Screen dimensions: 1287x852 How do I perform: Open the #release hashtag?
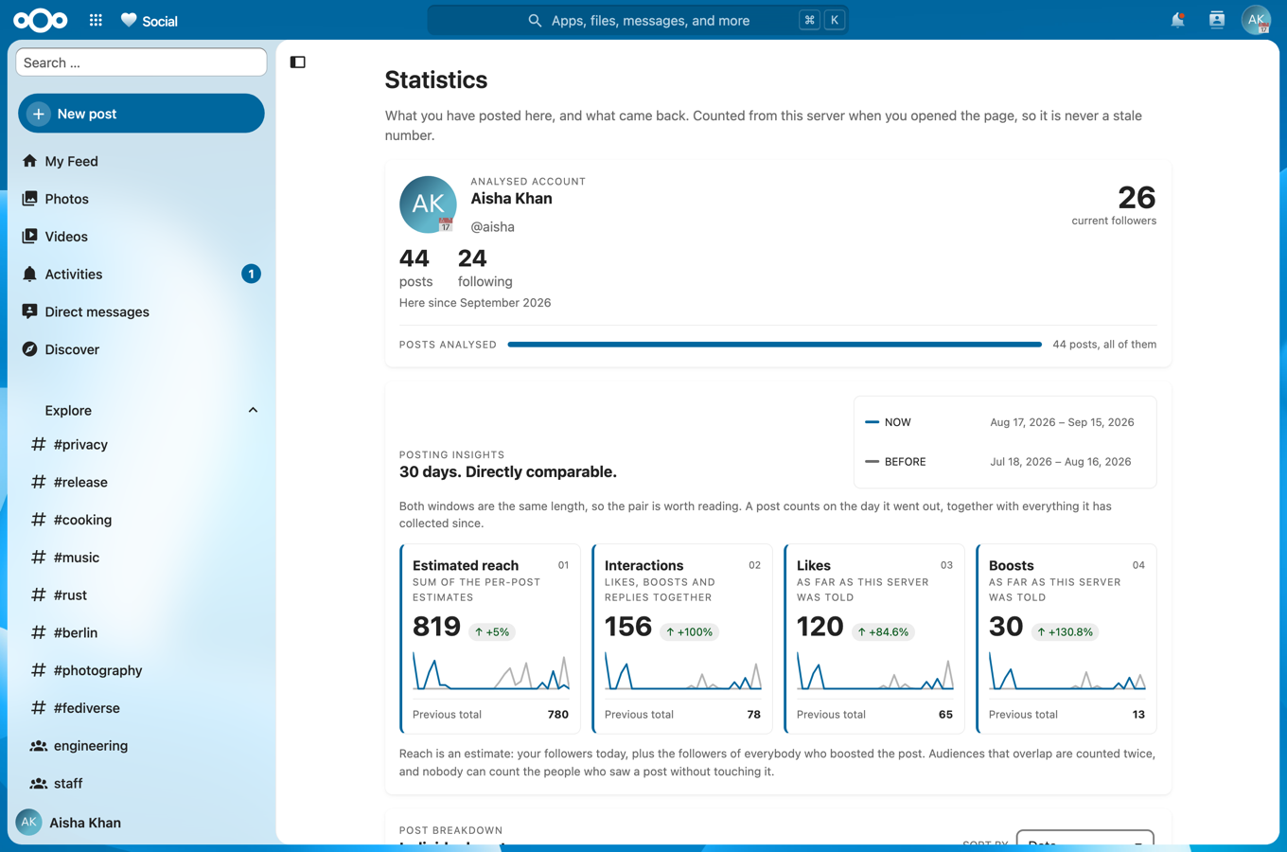point(141,482)
